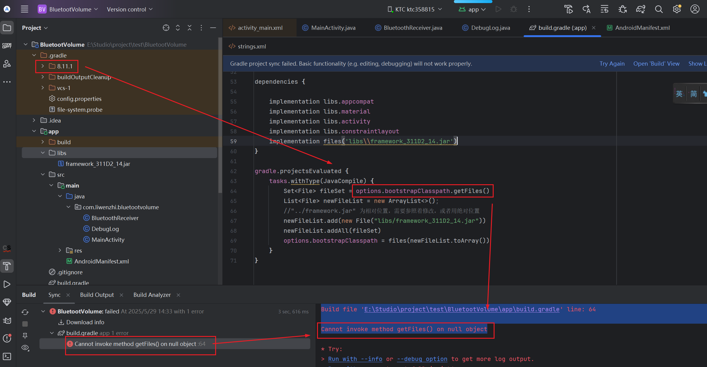Click --debug option link

tap(422, 359)
